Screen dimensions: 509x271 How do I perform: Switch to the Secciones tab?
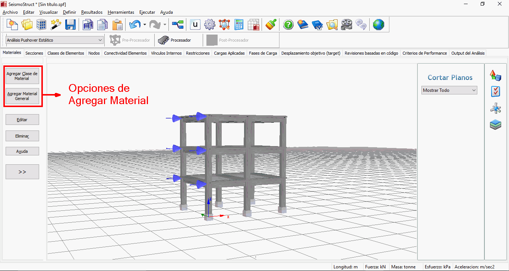coord(34,53)
